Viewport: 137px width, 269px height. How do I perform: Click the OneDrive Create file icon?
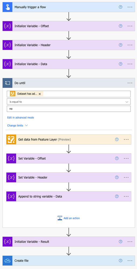pyautogui.click(x=8, y=261)
